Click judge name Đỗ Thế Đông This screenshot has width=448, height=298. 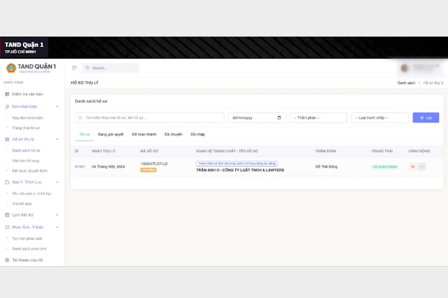point(326,167)
